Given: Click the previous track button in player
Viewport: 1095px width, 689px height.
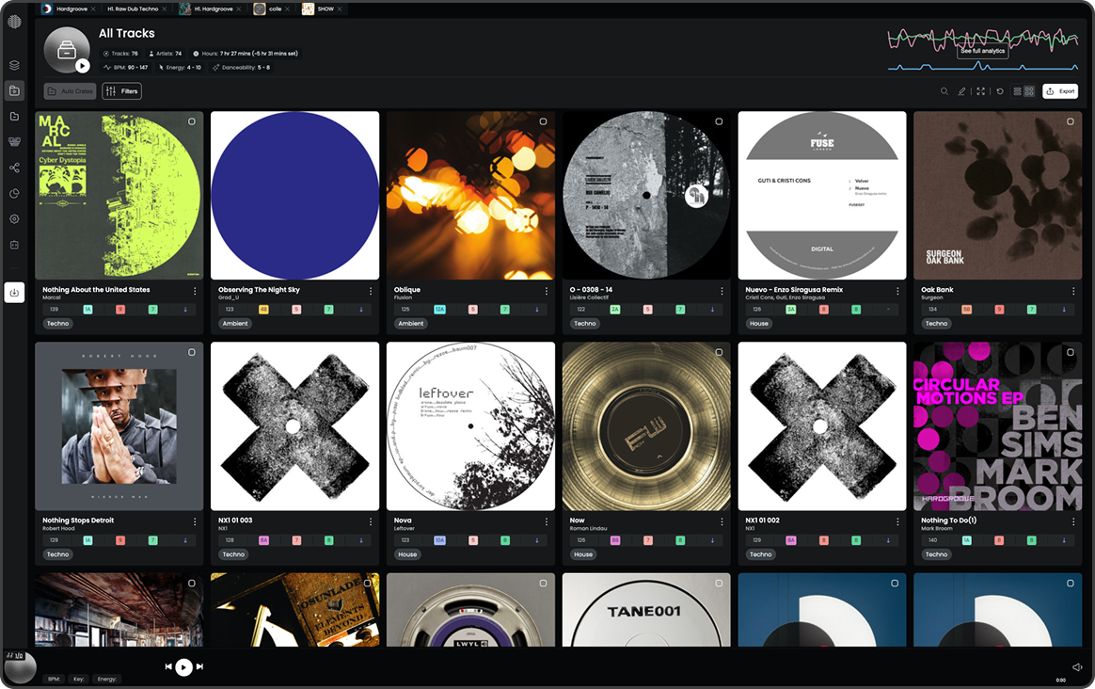Looking at the screenshot, I should (168, 666).
